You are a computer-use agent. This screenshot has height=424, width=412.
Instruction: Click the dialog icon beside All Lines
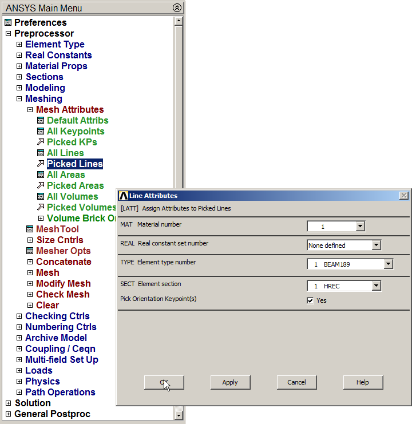(41, 153)
